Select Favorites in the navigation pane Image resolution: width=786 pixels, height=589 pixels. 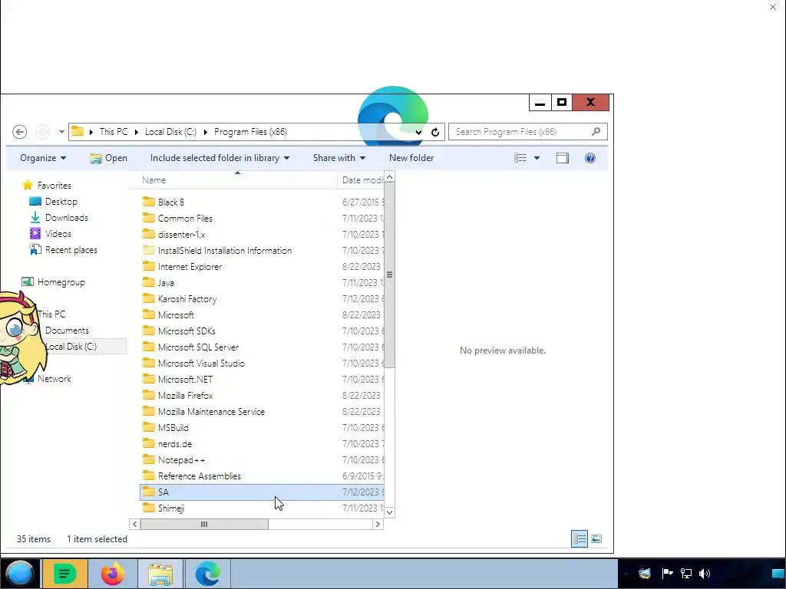[47, 186]
